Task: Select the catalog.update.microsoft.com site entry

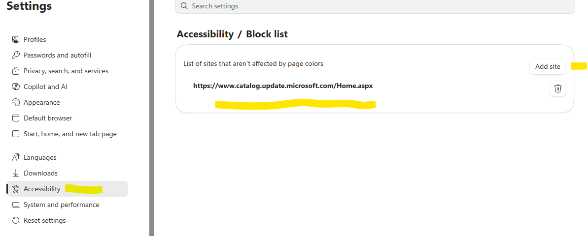Action: pyautogui.click(x=283, y=86)
